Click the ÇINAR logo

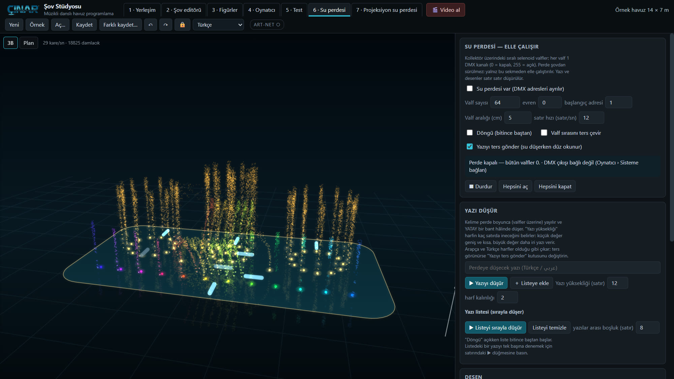point(23,10)
